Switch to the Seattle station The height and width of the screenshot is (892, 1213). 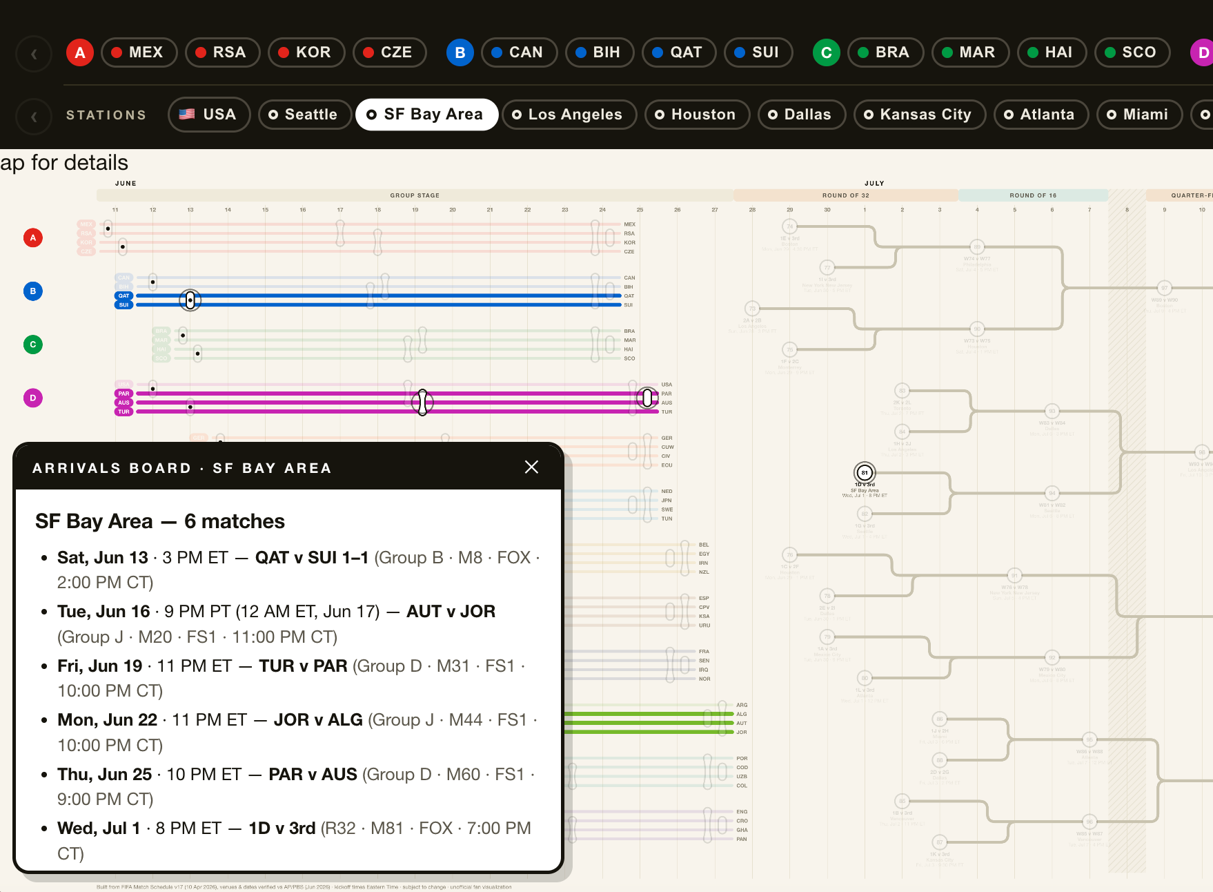(x=305, y=115)
